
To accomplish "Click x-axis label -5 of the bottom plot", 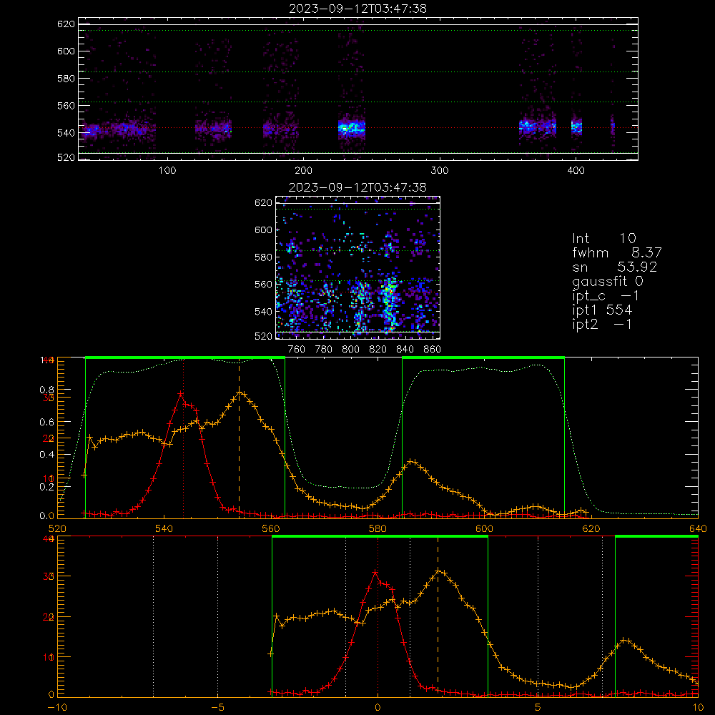I will tap(217, 707).
